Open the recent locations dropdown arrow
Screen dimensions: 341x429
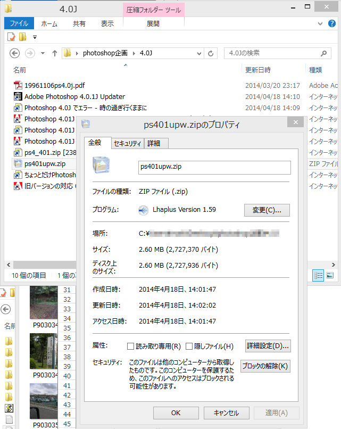(x=43, y=53)
